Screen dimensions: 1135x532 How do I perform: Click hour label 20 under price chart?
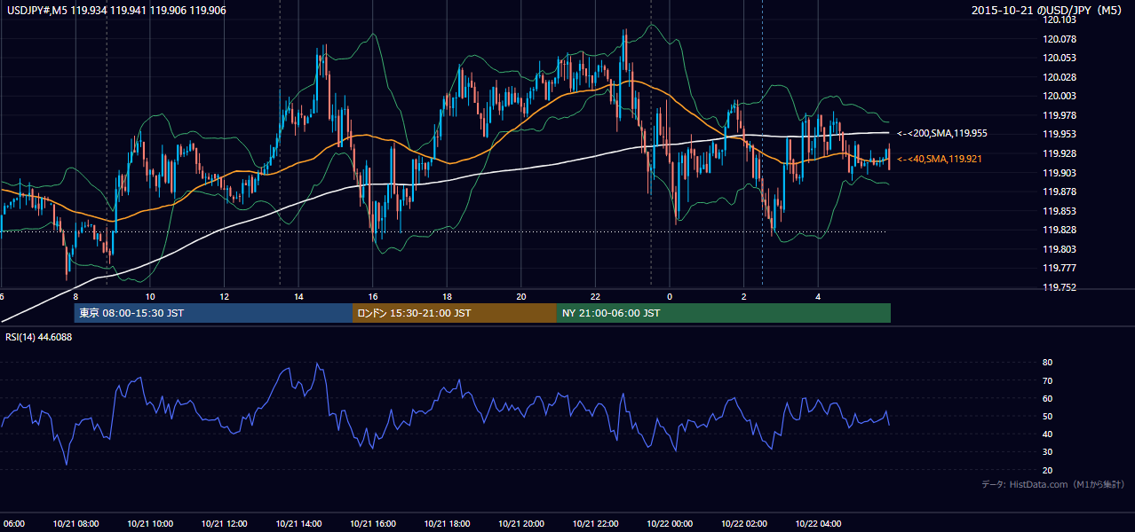(x=521, y=296)
